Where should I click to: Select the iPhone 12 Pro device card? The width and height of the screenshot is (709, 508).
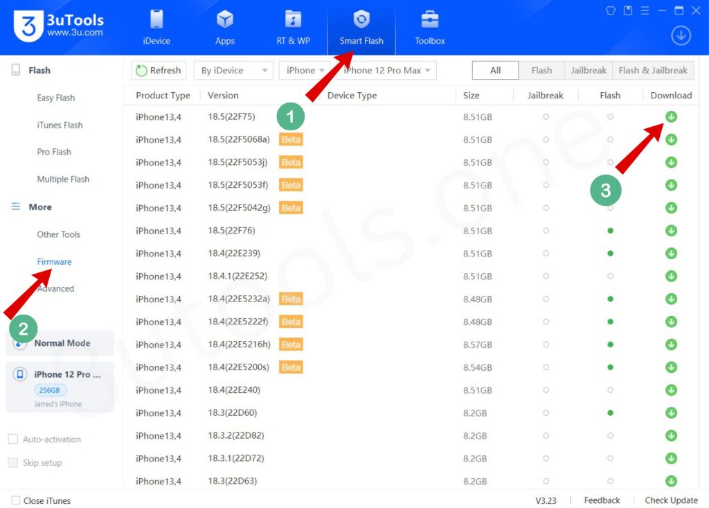pyautogui.click(x=60, y=387)
